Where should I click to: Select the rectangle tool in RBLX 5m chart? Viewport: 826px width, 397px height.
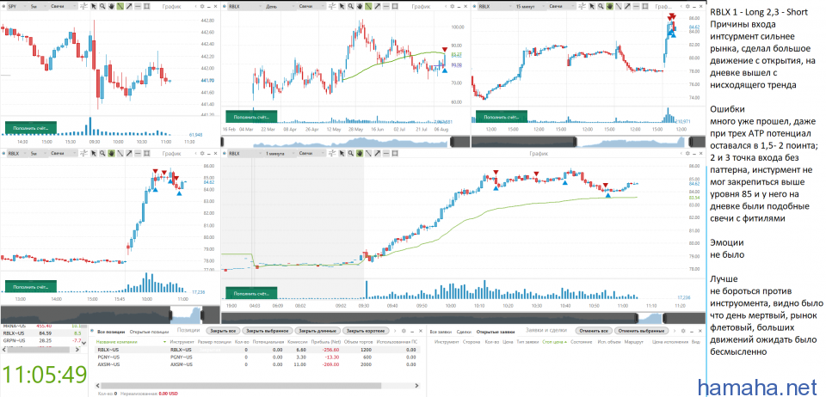click(x=147, y=154)
